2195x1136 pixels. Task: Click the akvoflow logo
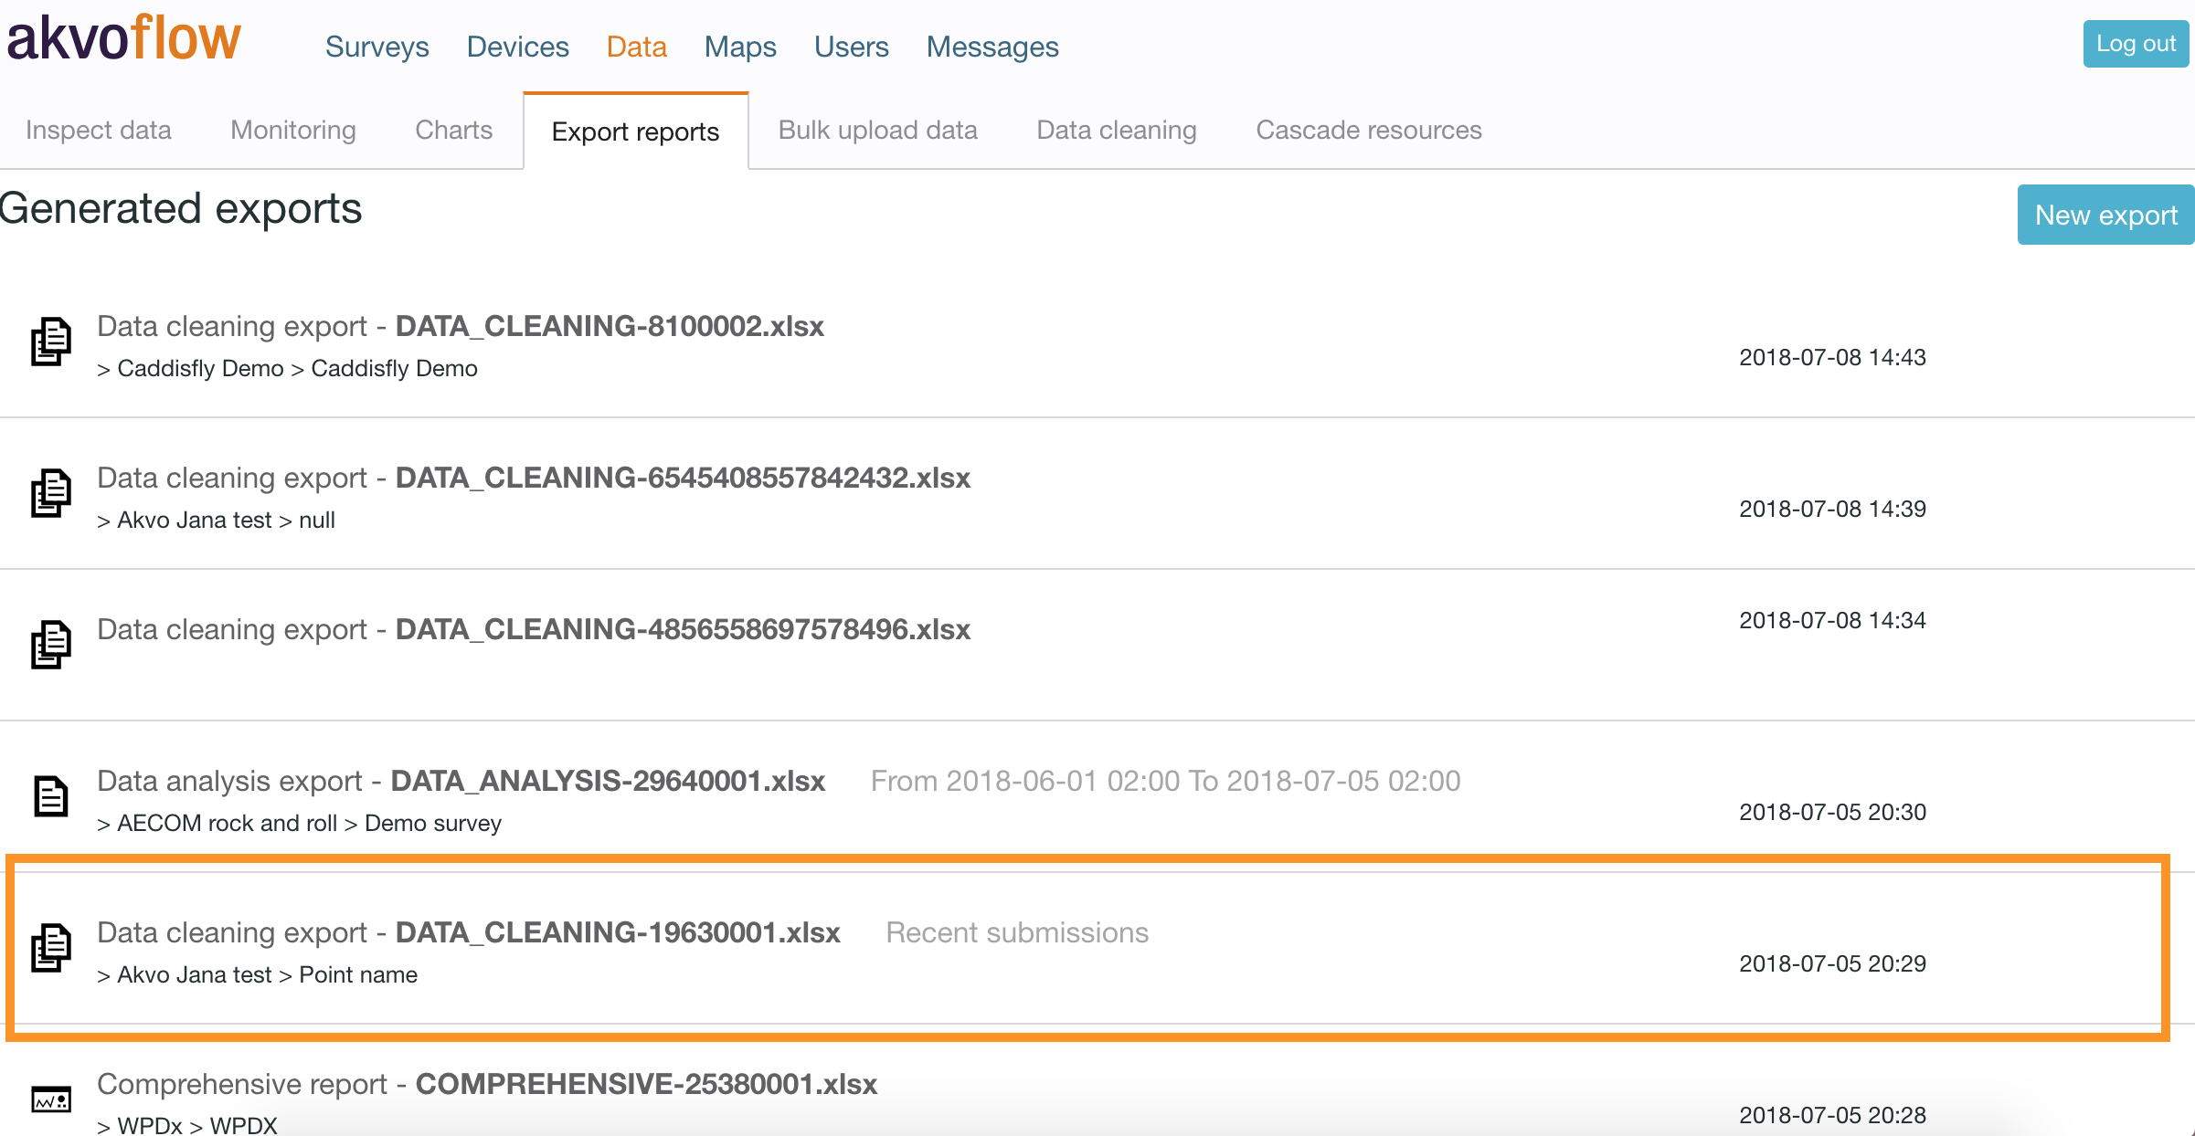(124, 38)
